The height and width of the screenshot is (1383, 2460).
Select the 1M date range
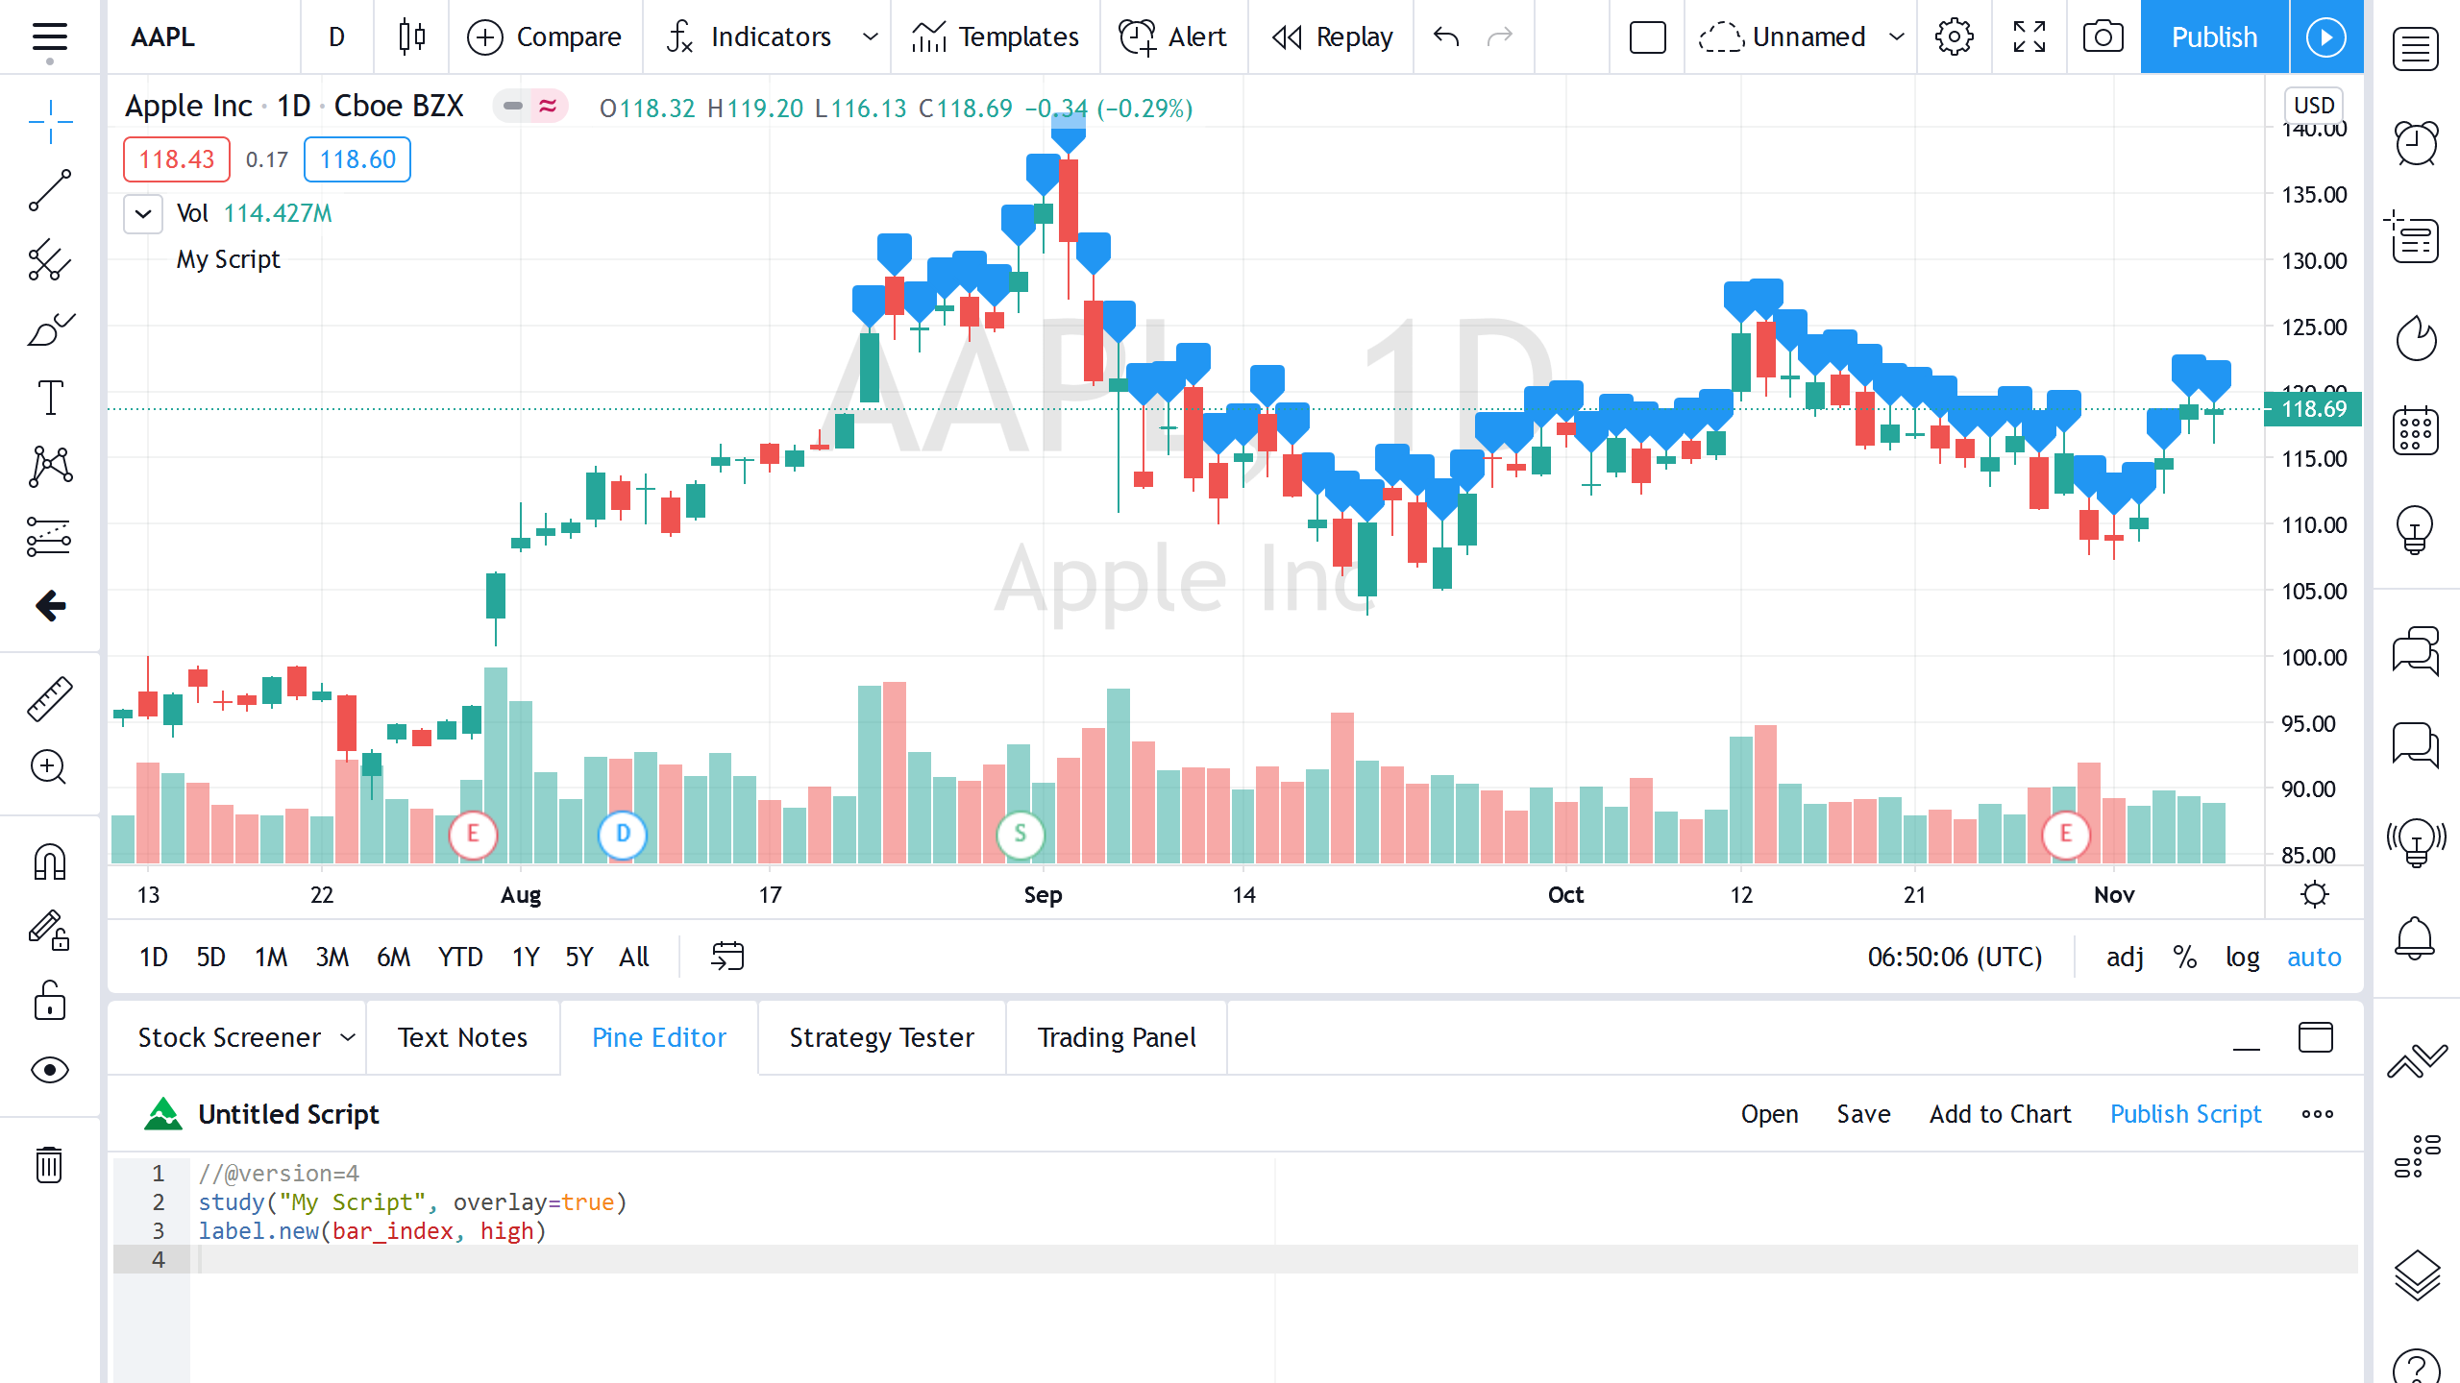(x=271, y=958)
